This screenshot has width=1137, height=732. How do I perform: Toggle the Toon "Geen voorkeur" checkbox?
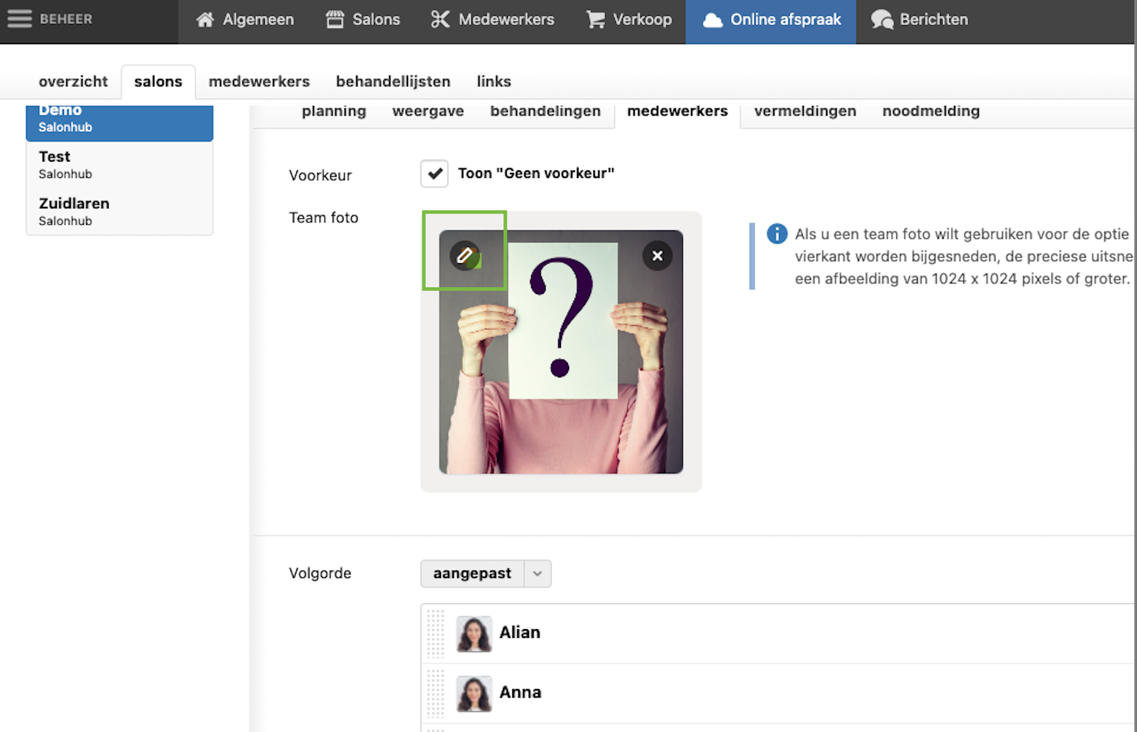[x=435, y=174]
